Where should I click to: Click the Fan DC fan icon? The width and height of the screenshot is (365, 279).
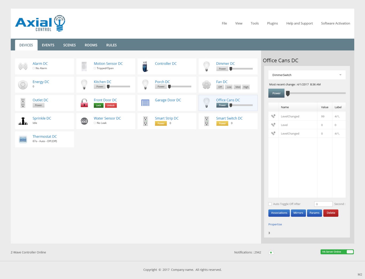(207, 85)
